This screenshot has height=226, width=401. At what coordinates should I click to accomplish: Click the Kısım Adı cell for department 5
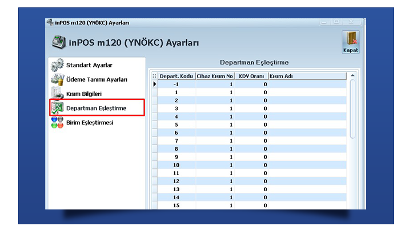click(307, 124)
